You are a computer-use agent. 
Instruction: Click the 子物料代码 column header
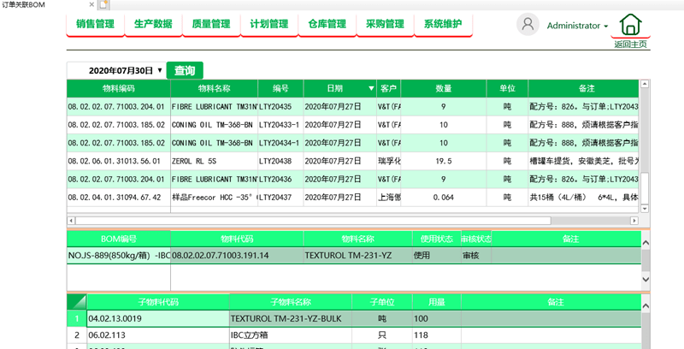click(x=158, y=302)
